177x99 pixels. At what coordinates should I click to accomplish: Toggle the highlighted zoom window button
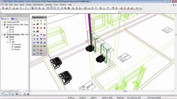coord(51,8)
